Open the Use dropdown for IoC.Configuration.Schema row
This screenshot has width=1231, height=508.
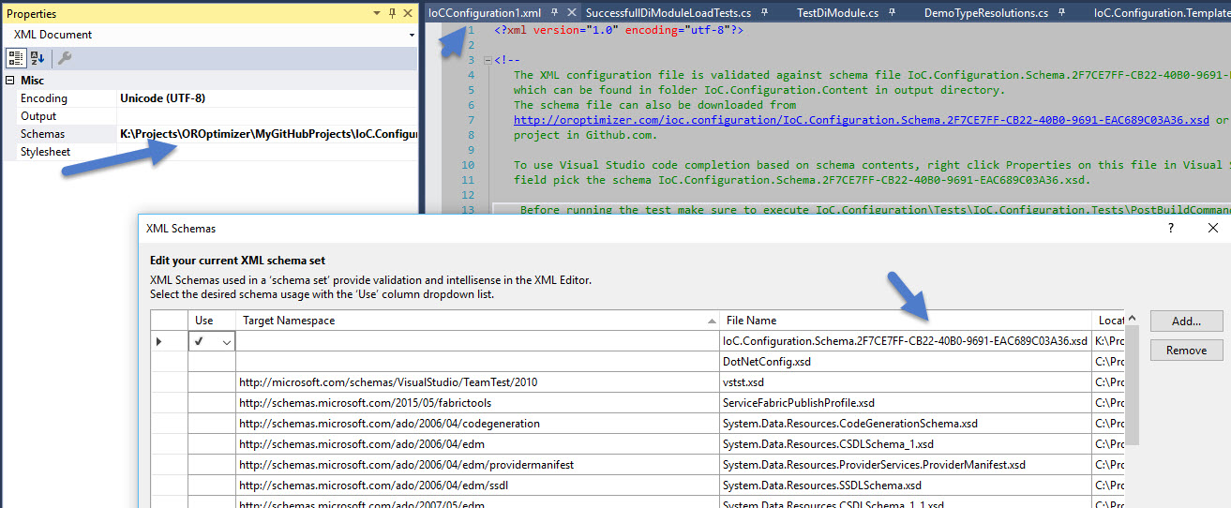click(226, 343)
